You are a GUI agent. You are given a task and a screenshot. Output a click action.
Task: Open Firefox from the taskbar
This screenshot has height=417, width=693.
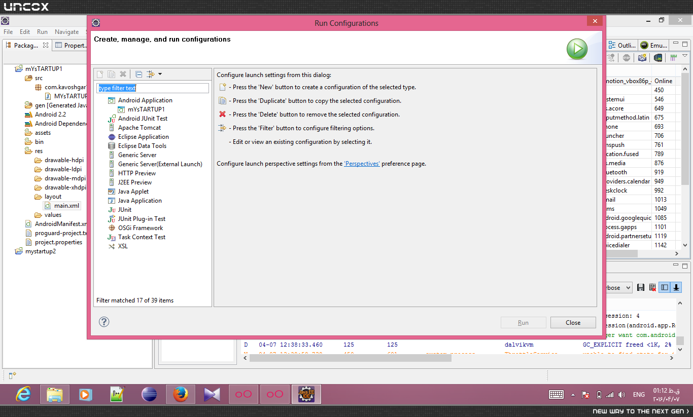[181, 394]
